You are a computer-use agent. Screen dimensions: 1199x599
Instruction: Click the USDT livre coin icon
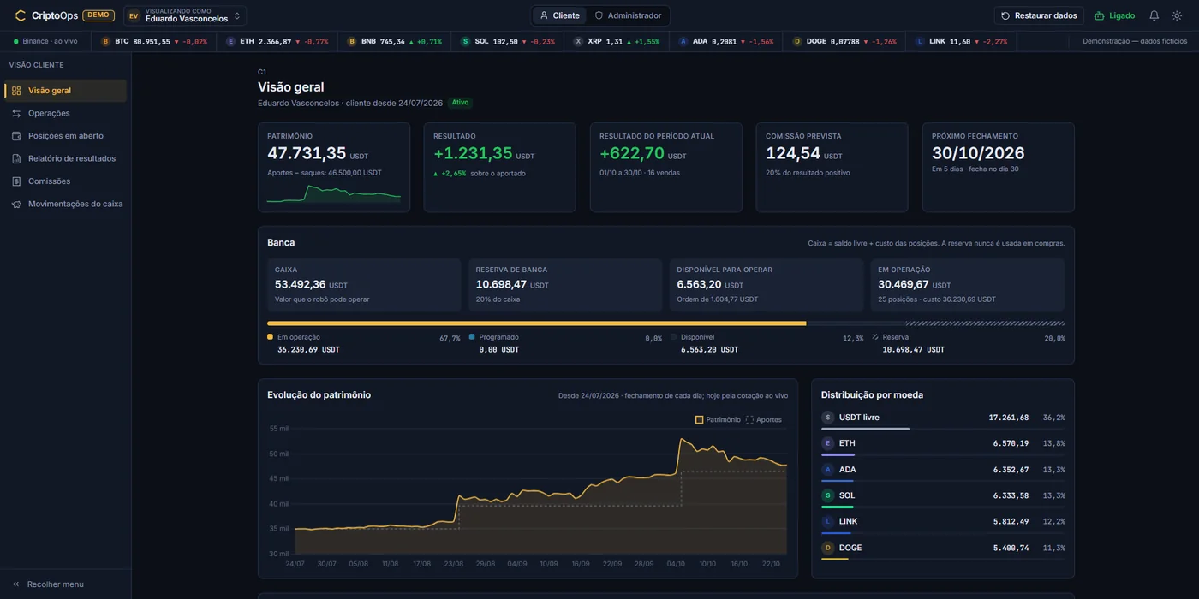827,418
